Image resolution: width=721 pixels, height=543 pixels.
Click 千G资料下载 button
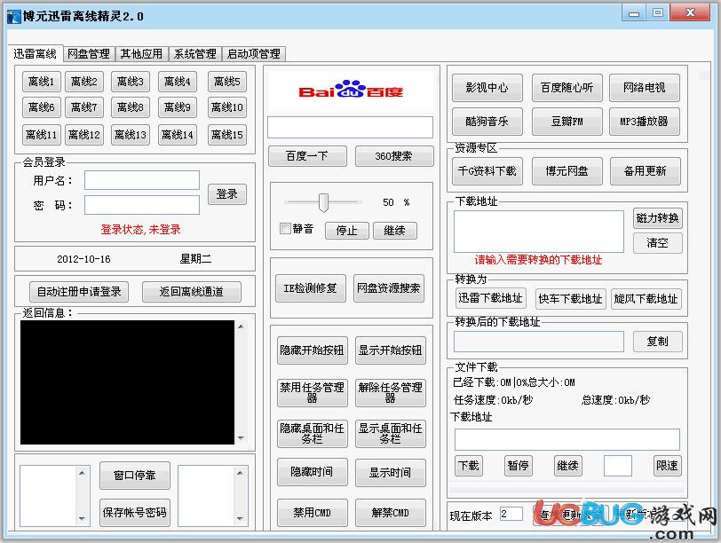click(x=487, y=171)
